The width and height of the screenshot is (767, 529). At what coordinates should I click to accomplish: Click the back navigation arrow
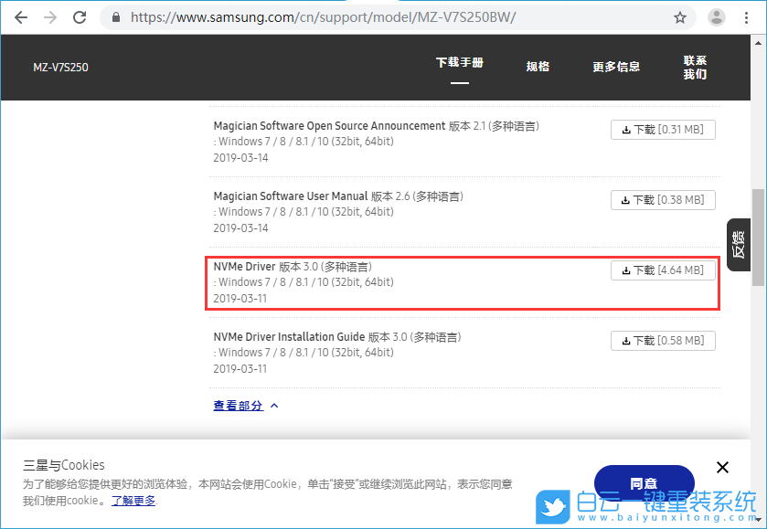pyautogui.click(x=20, y=16)
